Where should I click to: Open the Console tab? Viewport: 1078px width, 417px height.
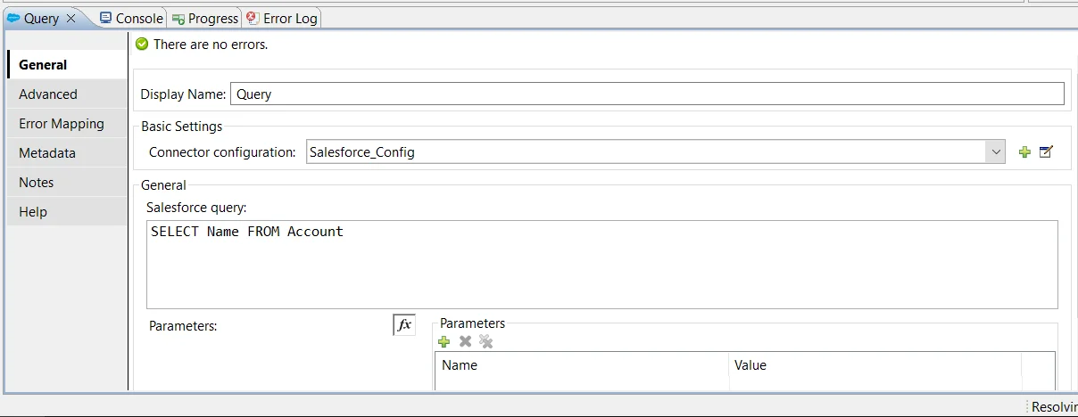130,18
